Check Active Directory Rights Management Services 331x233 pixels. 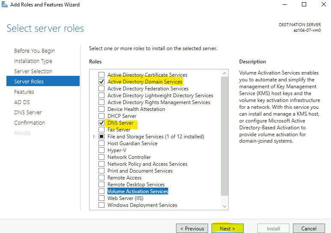coord(101,102)
